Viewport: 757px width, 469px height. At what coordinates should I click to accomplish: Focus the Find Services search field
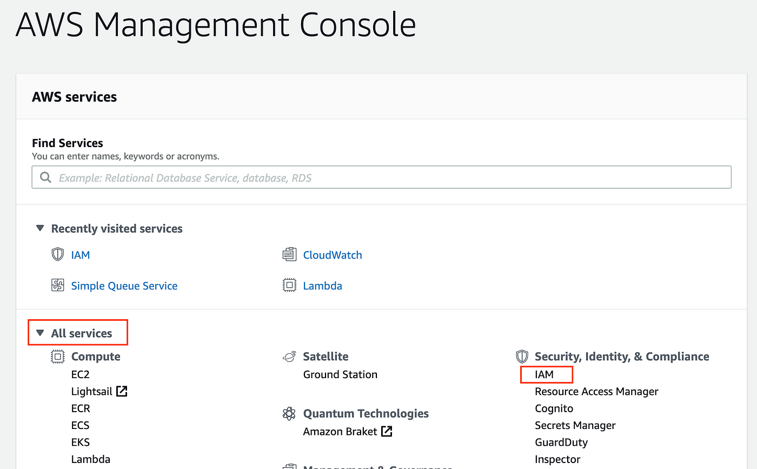point(382,177)
